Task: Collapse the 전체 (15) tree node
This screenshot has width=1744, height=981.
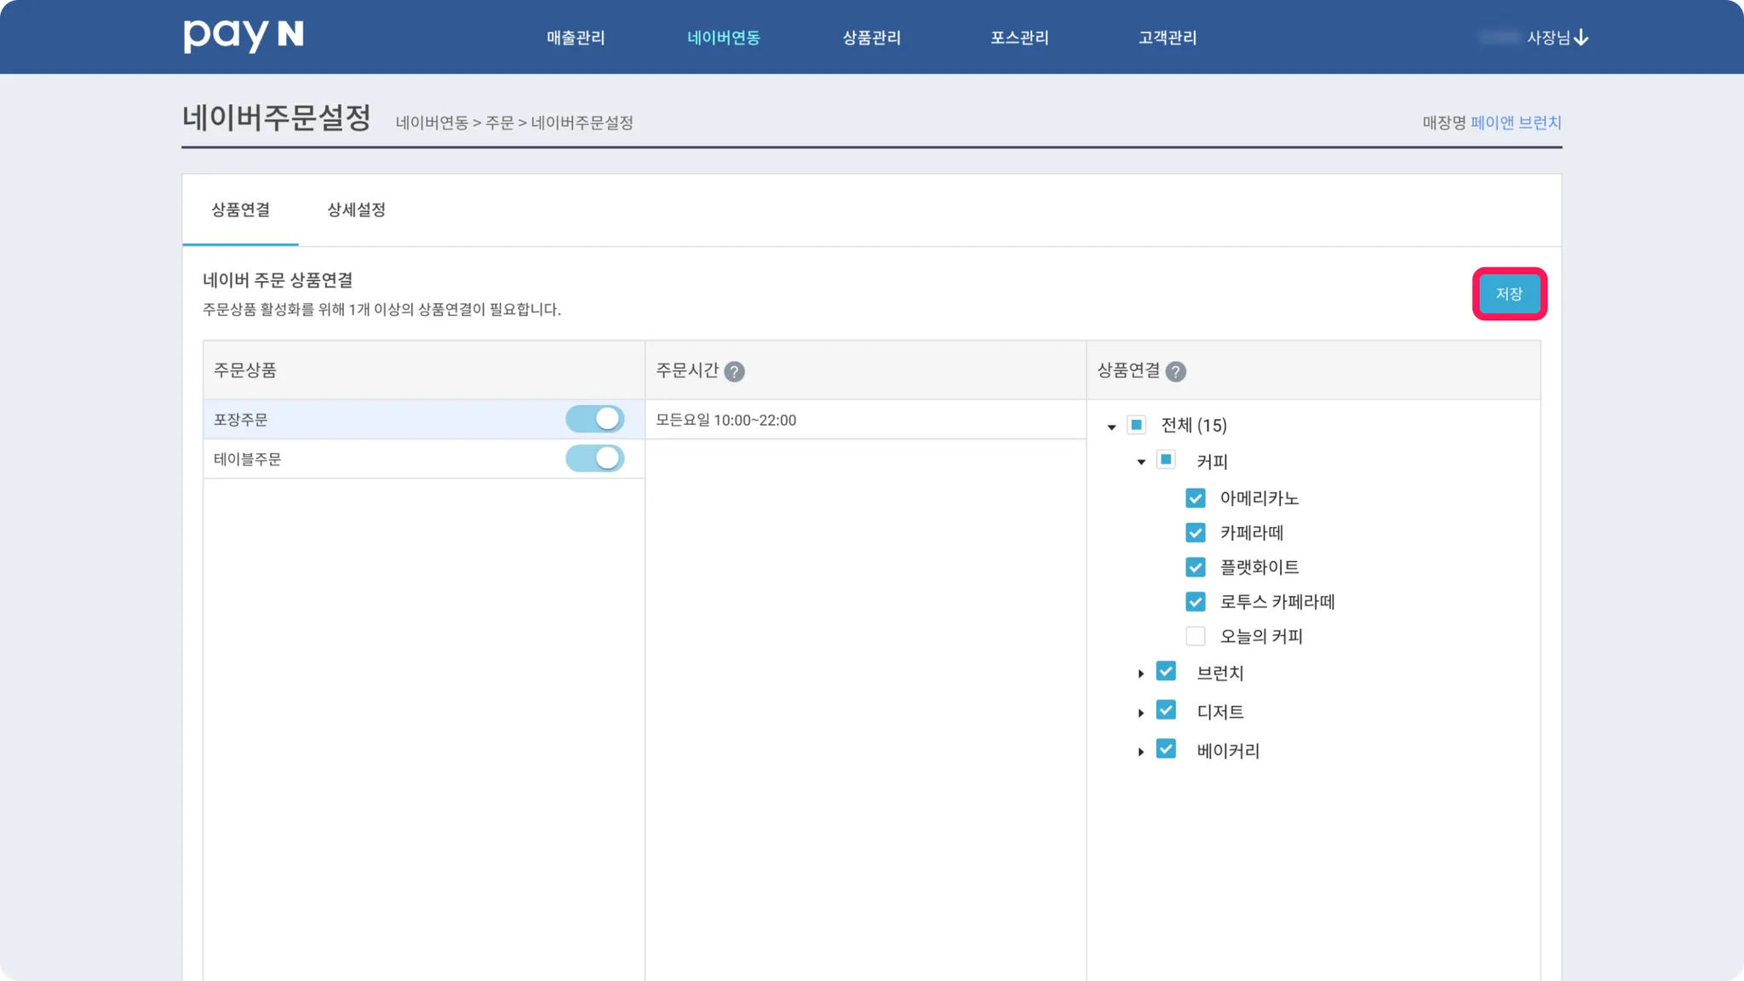Action: click(x=1111, y=427)
